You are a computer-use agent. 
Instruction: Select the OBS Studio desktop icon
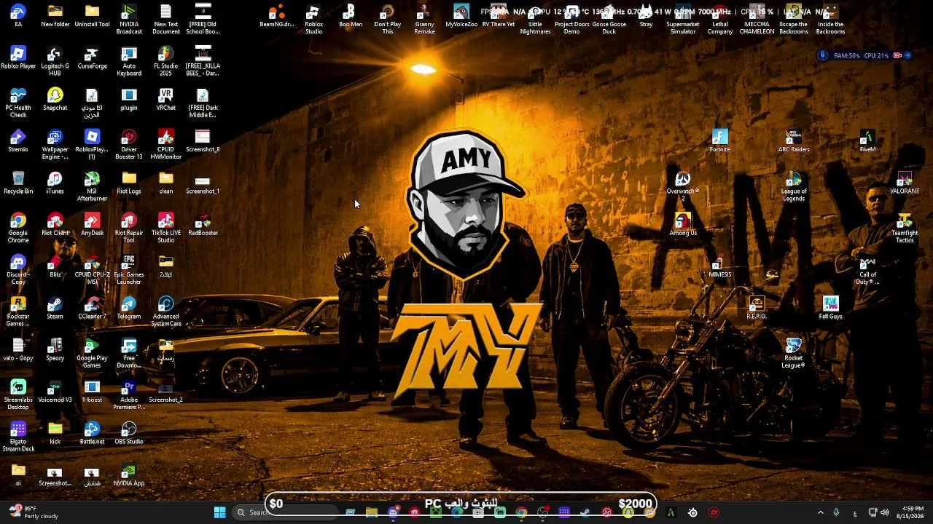pyautogui.click(x=129, y=433)
